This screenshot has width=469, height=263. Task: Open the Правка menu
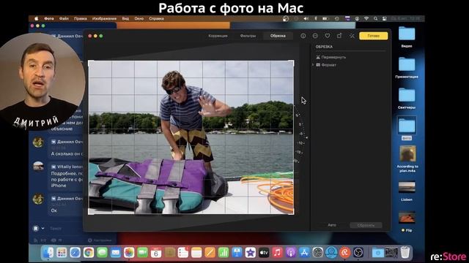[x=80, y=18]
